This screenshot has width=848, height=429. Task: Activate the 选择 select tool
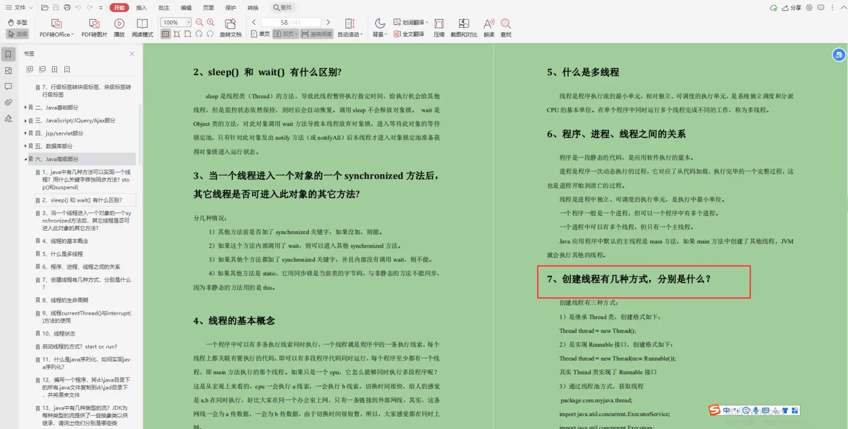[18, 34]
